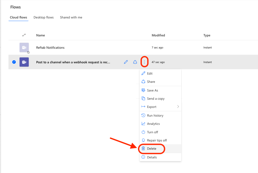Sort flows by Modified column header
Screen dimensions: 258x173
158,35
